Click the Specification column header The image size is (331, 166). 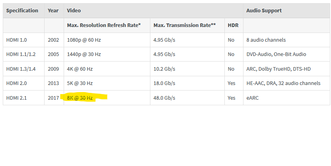tap(22, 11)
